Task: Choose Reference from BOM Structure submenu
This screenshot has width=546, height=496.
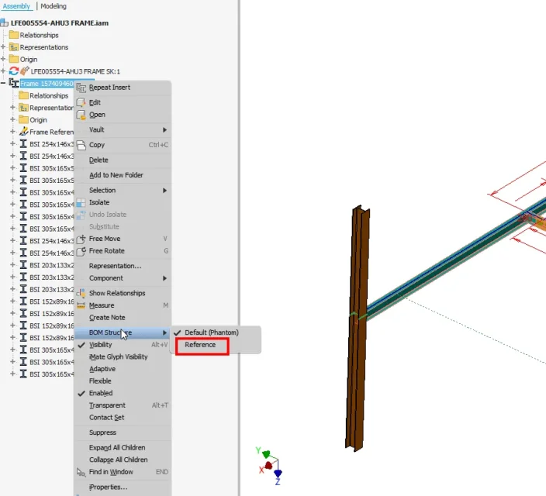Action: [202, 346]
